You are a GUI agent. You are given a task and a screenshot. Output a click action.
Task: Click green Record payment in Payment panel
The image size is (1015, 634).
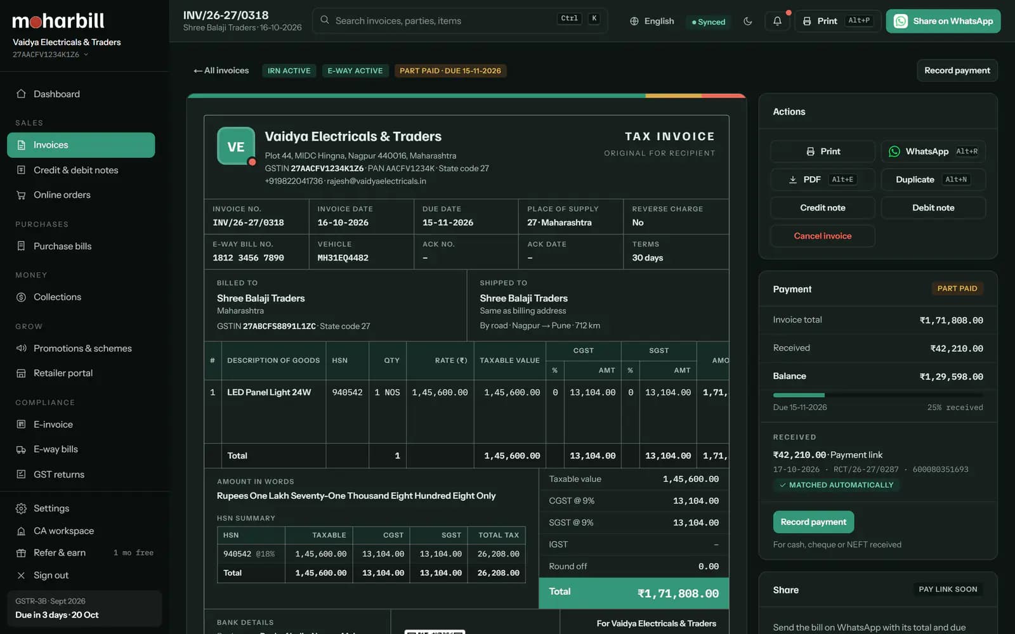(x=813, y=522)
